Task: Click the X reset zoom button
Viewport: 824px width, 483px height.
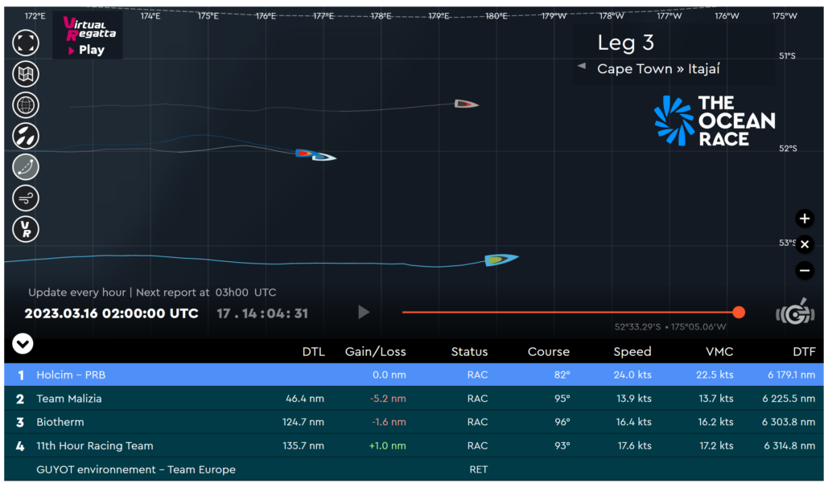Action: click(x=804, y=244)
